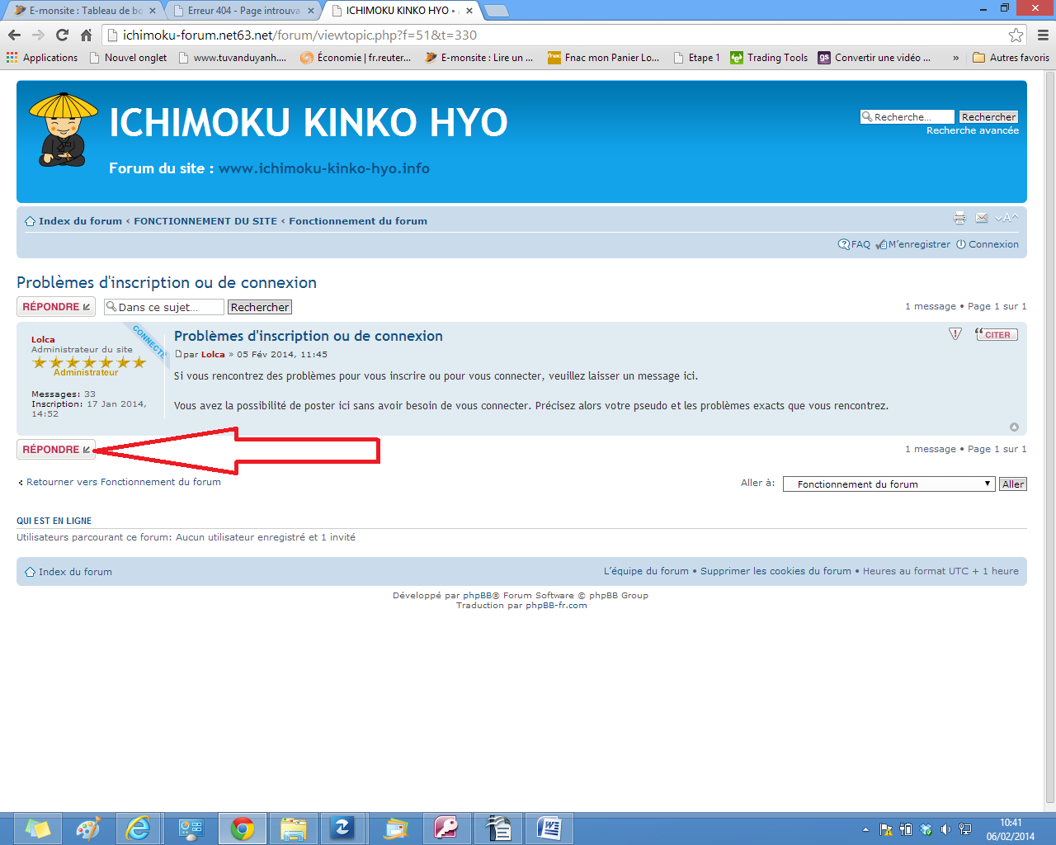Screen dimensions: 1056x845
Task: Bookmark this page with the star icon
Action: pos(1016,35)
